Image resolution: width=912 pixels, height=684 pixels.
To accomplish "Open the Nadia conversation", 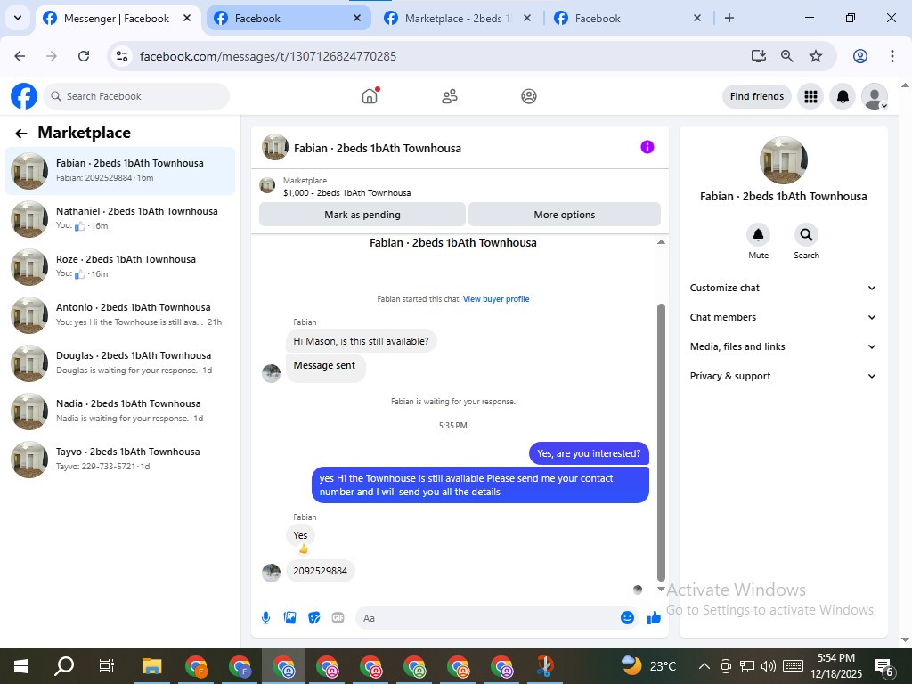I will (x=120, y=411).
